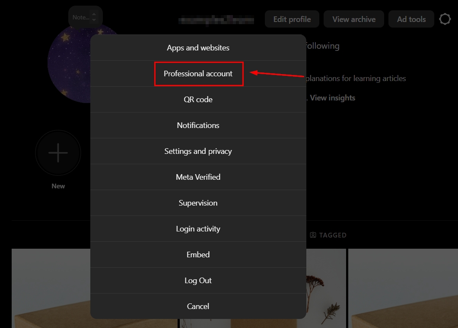Click the View insights link

[x=332, y=98]
